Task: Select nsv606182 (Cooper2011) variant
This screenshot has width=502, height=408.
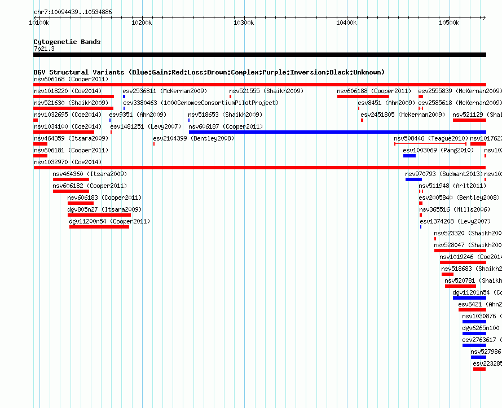Action: 90,186
